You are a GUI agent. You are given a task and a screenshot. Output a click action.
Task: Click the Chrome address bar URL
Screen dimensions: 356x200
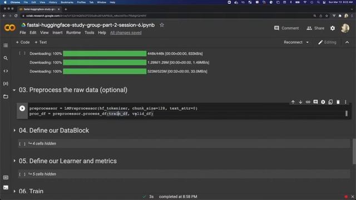click(86, 16)
